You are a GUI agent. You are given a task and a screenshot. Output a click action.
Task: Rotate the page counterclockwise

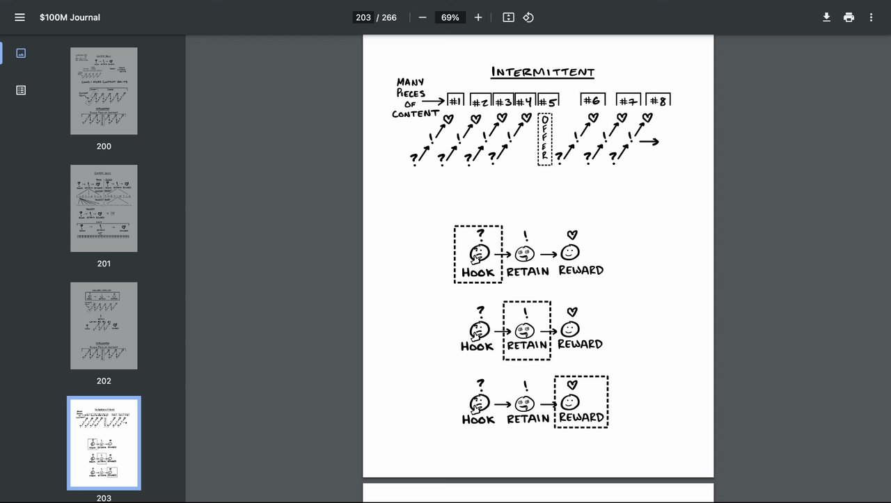click(528, 17)
